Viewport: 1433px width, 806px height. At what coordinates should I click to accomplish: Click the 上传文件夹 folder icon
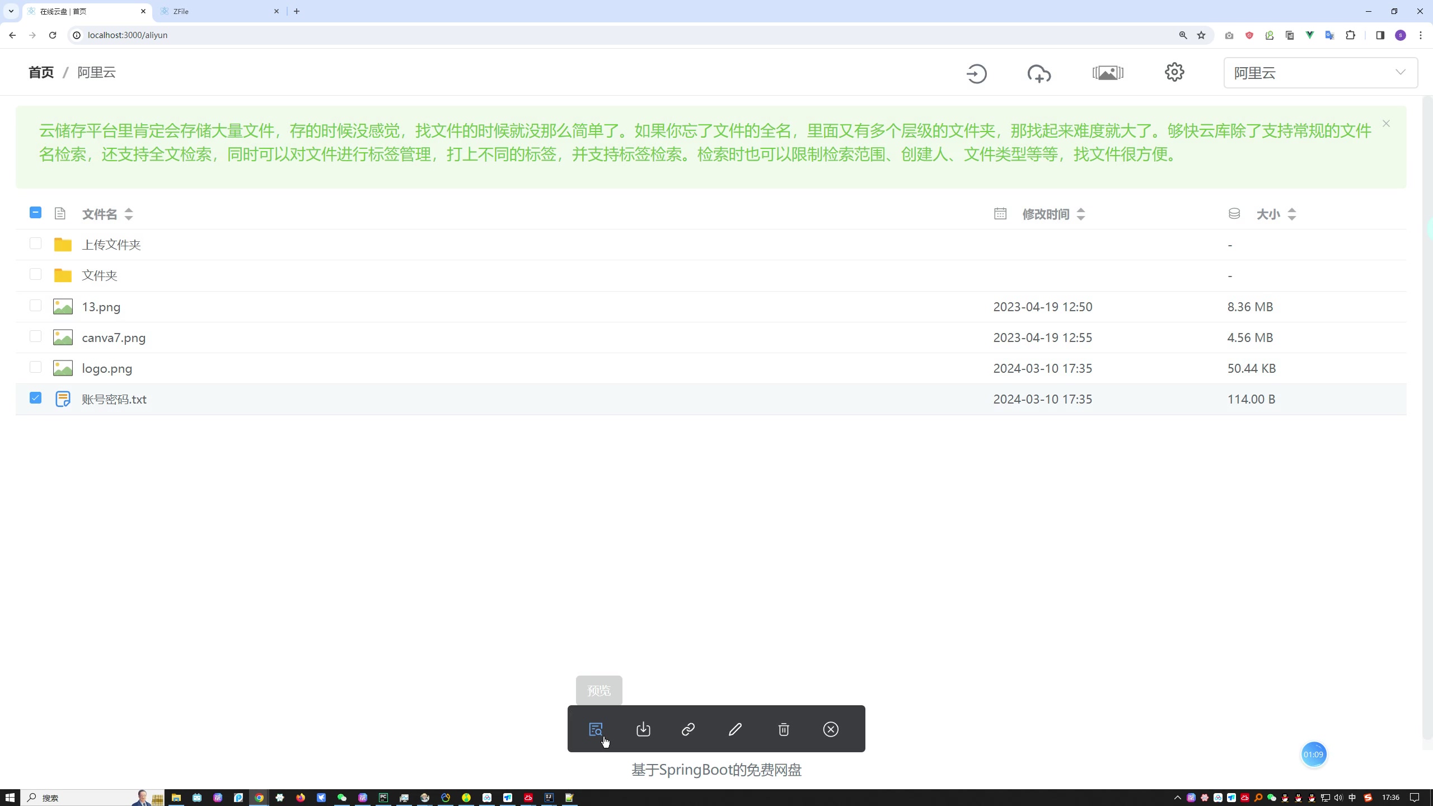63,245
